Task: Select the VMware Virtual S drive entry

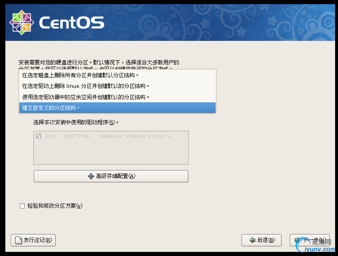Action: pos(135,136)
